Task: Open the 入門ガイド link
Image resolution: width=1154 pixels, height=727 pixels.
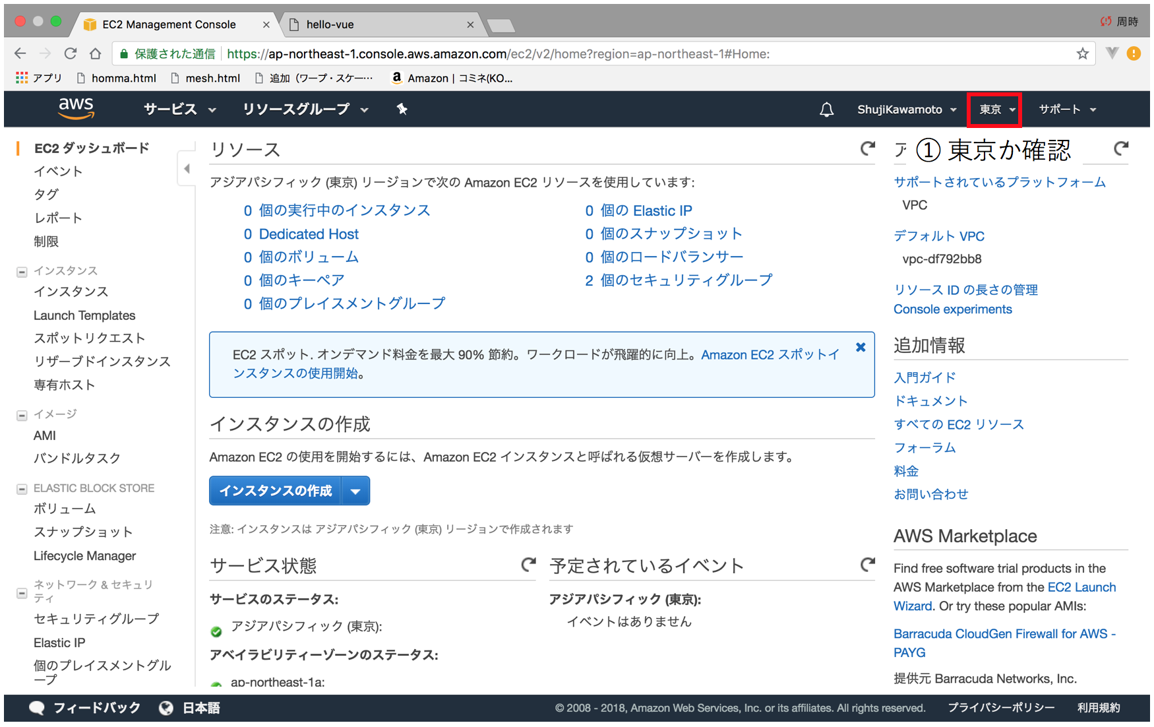Action: click(925, 377)
